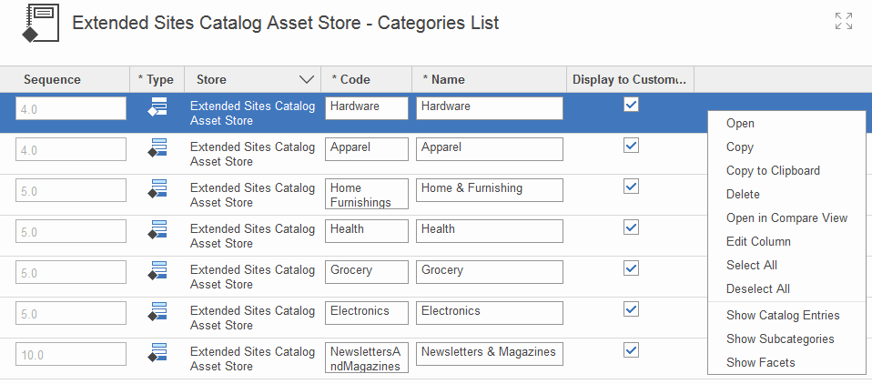The width and height of the screenshot is (872, 384).
Task: Toggle Display to Customers checkbox for Health
Action: coord(631,227)
